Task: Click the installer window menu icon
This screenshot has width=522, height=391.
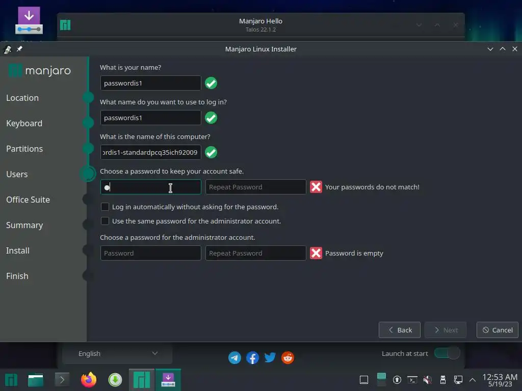Action: point(7,49)
